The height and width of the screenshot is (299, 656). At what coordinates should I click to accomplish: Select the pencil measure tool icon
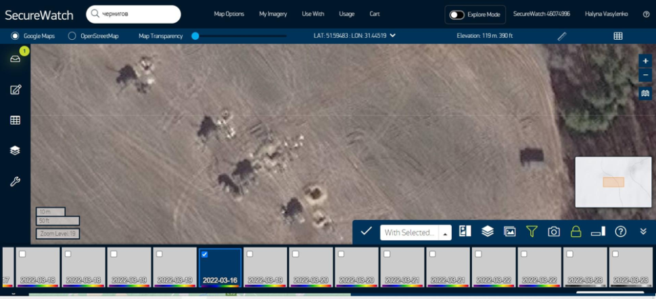(x=562, y=36)
